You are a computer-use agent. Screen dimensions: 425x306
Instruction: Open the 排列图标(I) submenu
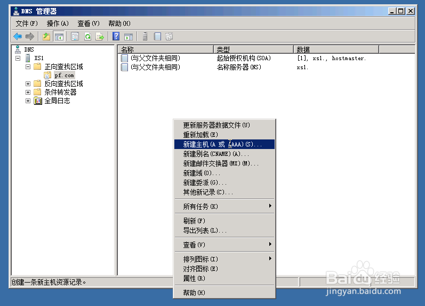[224, 259]
